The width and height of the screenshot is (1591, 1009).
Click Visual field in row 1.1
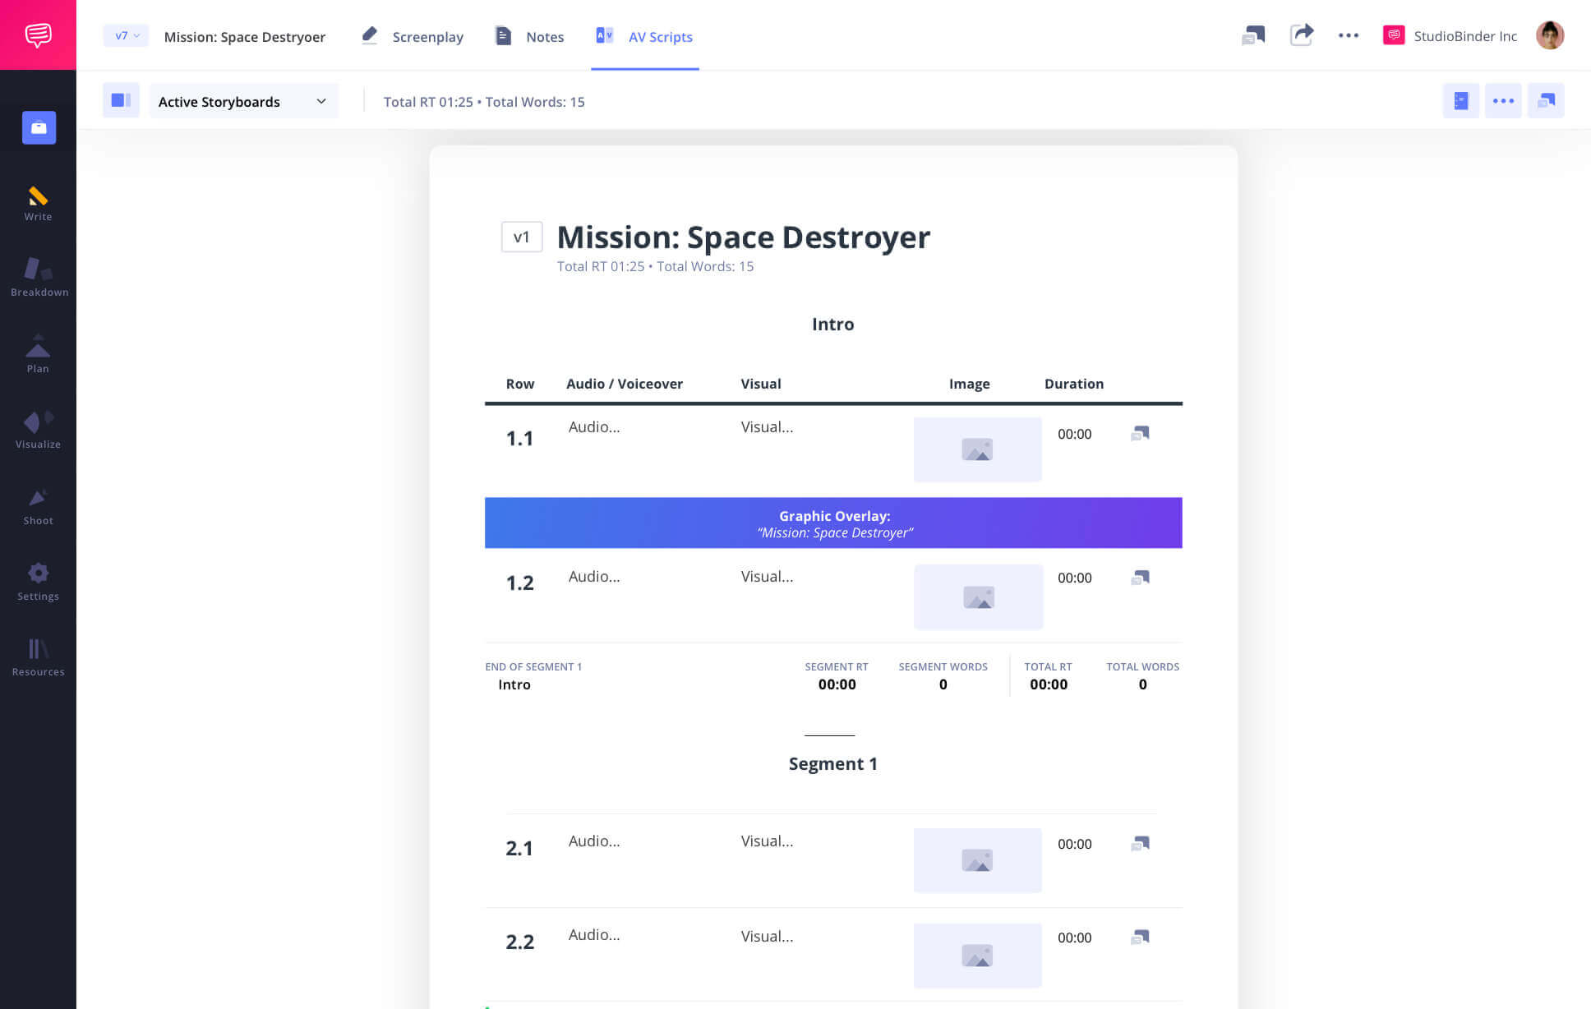(767, 426)
